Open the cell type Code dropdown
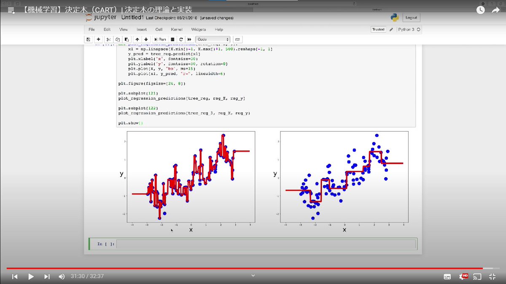Image resolution: width=506 pixels, height=284 pixels. pos(213,39)
